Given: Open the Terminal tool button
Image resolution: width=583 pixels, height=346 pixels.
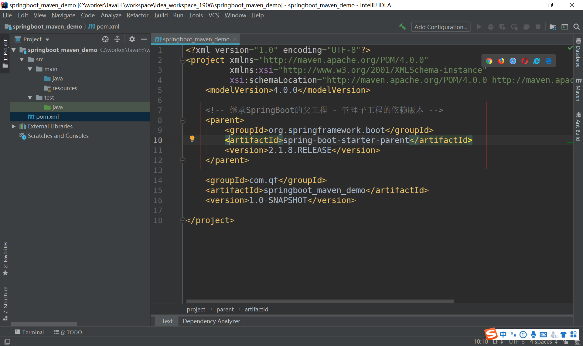Looking at the screenshot, I should [x=29, y=332].
